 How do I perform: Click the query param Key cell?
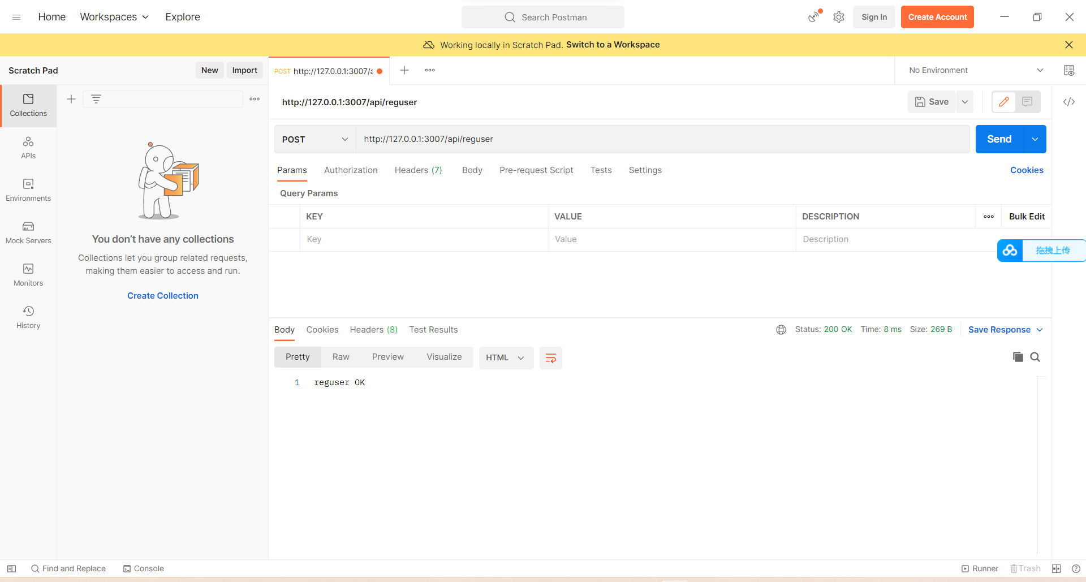pos(424,239)
